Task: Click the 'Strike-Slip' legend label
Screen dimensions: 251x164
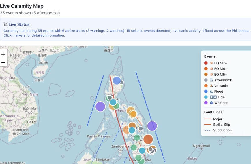Action: tap(222, 125)
